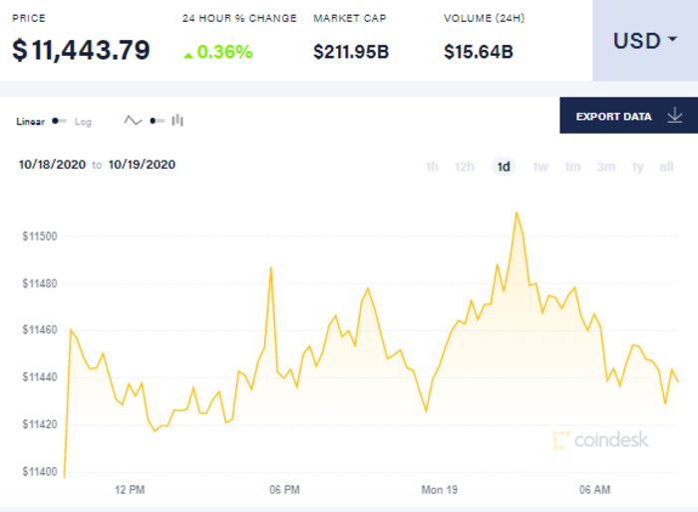Select the Log scale label

[x=83, y=121]
